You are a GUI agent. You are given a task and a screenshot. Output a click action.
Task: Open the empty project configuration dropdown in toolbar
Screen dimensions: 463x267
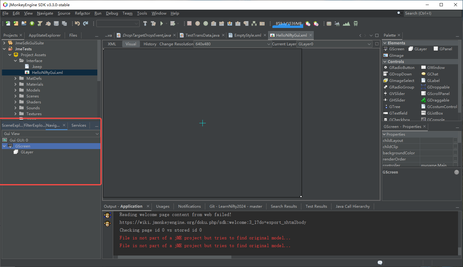118,24
